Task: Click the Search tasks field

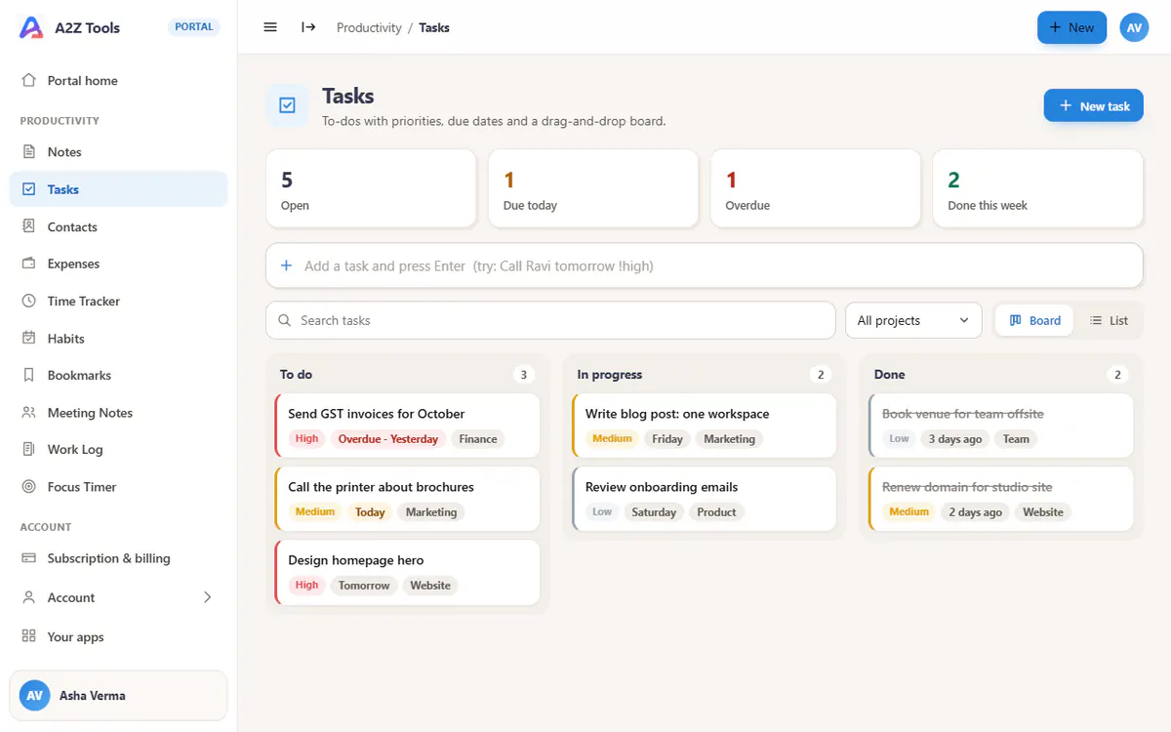Action: point(551,320)
